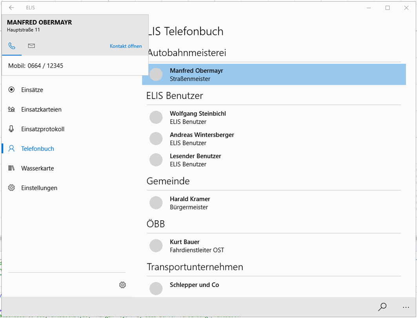Choose Kurt Bauer, Fahrdienstleiter OST
The image size is (417, 318).
197,246
